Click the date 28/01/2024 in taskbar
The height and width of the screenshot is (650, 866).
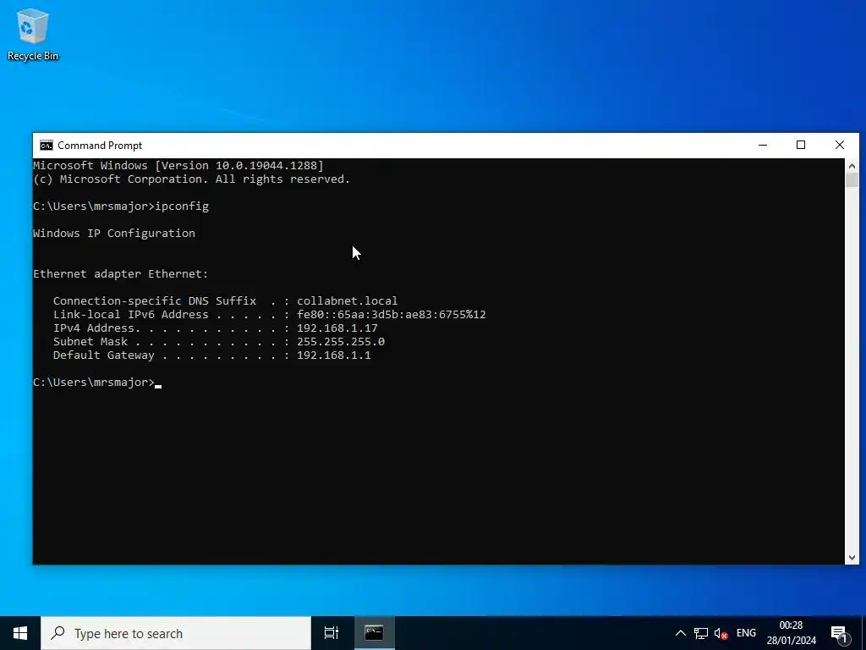click(791, 641)
